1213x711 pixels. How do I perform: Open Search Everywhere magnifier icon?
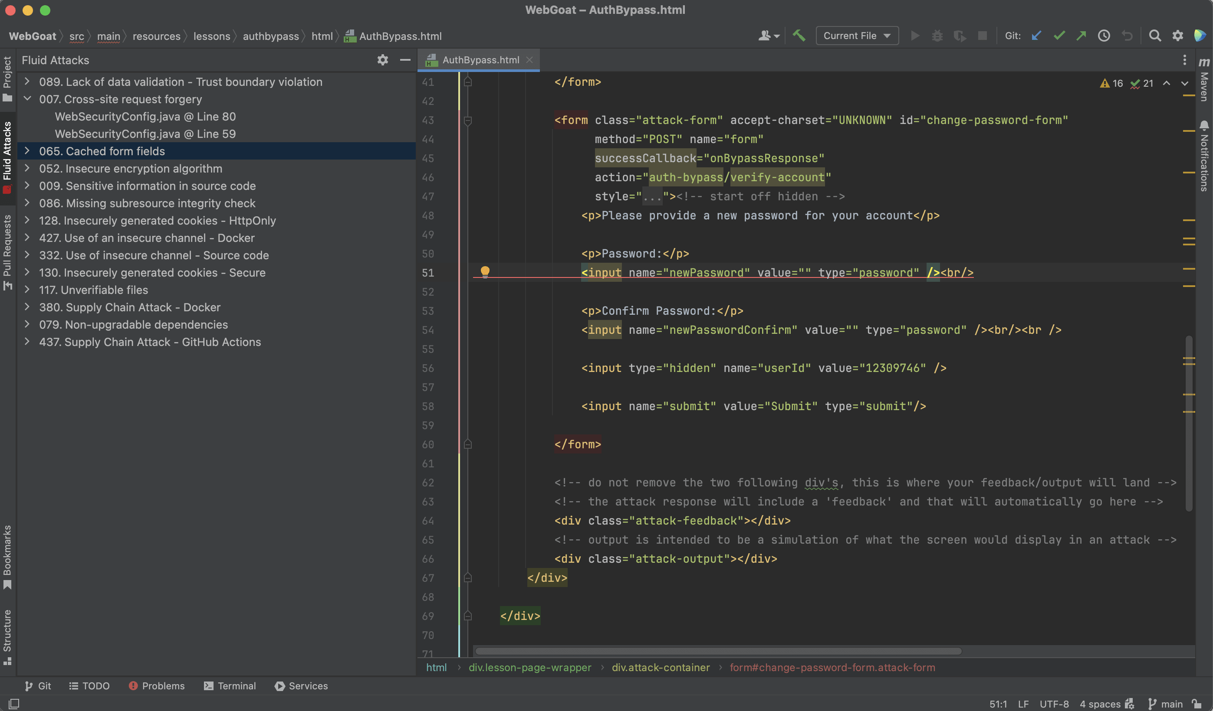[1155, 36]
